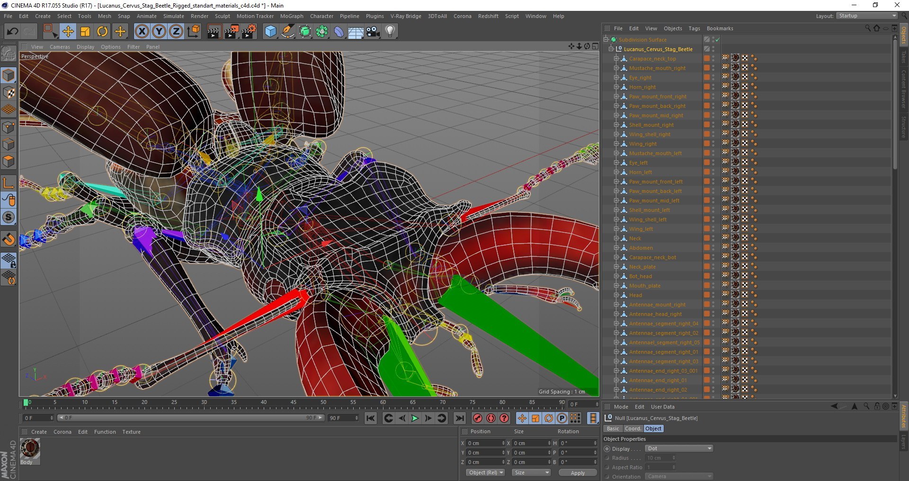Click the Mustache_mouth_right orange layer swatch
909x481 pixels.
click(706, 68)
